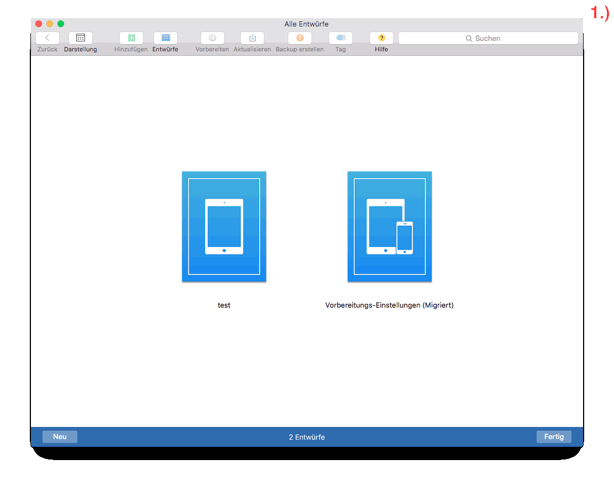Click the 2 Entwürfe status text
This screenshot has width=614, height=491.
click(x=306, y=436)
